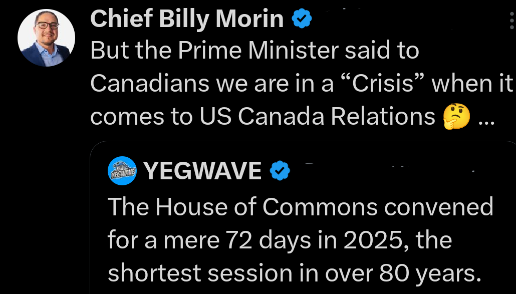
Task: Click the tweet line mentioning the Prime Minister
Action: tap(255, 50)
